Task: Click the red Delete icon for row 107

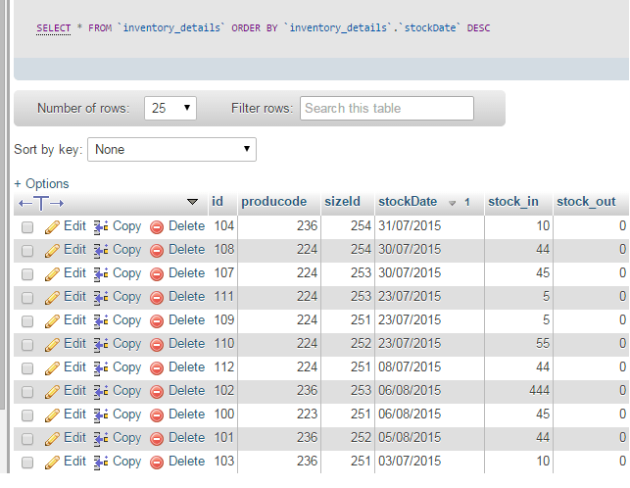Action: point(157,274)
